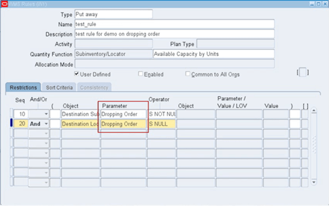Expand And/Or dropdown for sequence 20
The width and height of the screenshot is (329, 206).
click(46, 124)
